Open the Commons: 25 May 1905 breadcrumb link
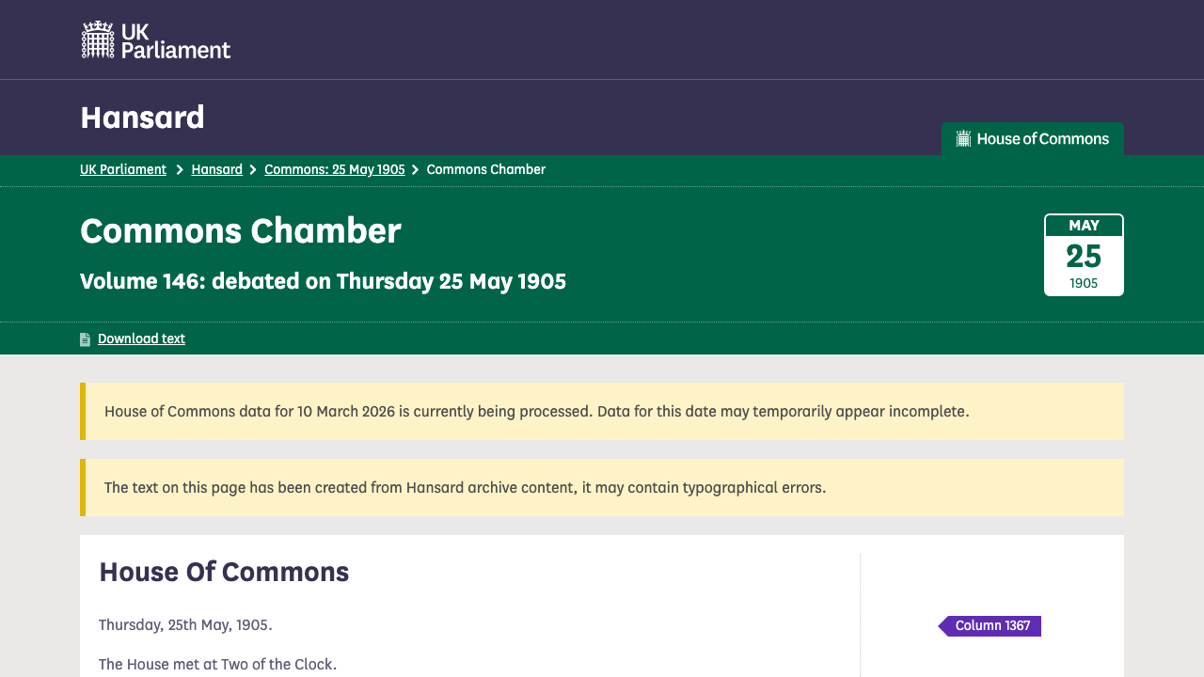Image resolution: width=1204 pixels, height=677 pixels. 334,169
